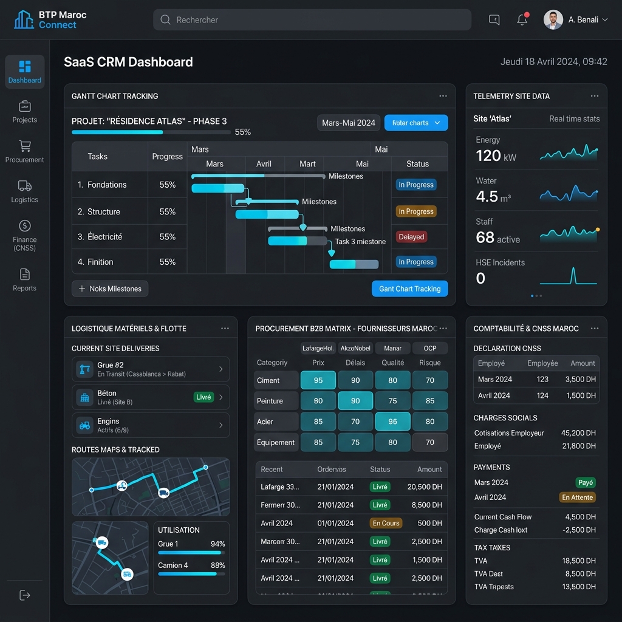622x622 pixels.
Task: Click the Water sparkline chart
Action: pyautogui.click(x=569, y=193)
